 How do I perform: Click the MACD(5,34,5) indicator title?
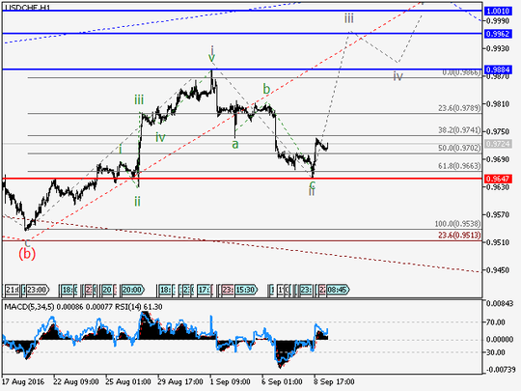click(x=29, y=307)
